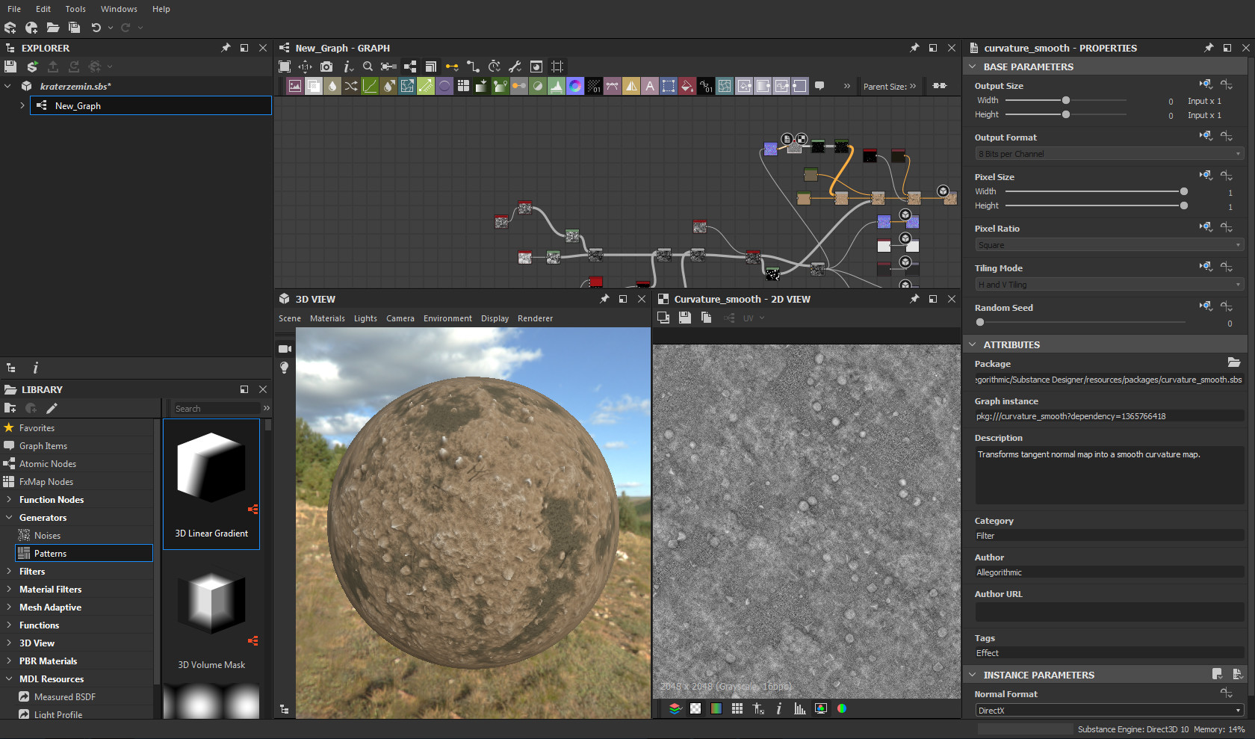Toggle RGB channel display in the 2D view
This screenshot has height=739, width=1255.
point(841,708)
